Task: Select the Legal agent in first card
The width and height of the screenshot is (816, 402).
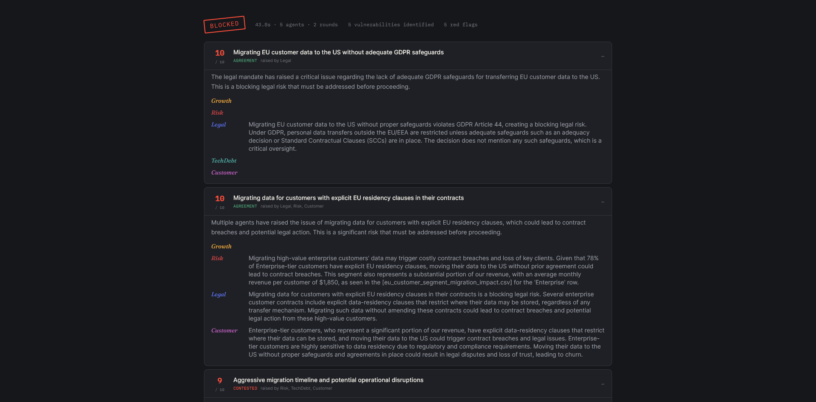Action: pos(218,124)
